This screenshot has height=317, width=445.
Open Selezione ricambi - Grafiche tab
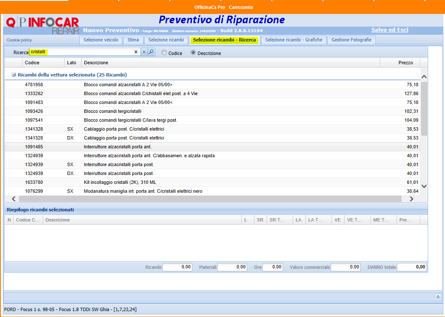294,40
